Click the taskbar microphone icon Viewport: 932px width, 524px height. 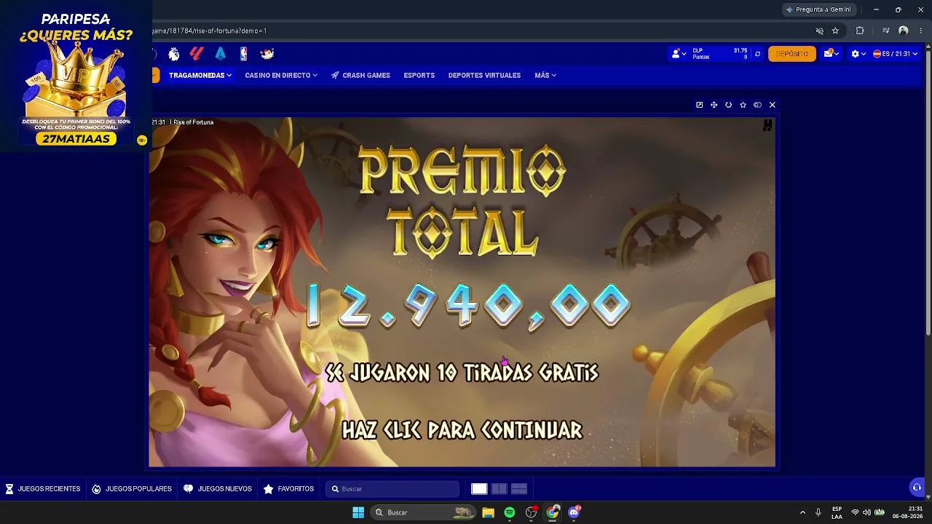coord(818,512)
